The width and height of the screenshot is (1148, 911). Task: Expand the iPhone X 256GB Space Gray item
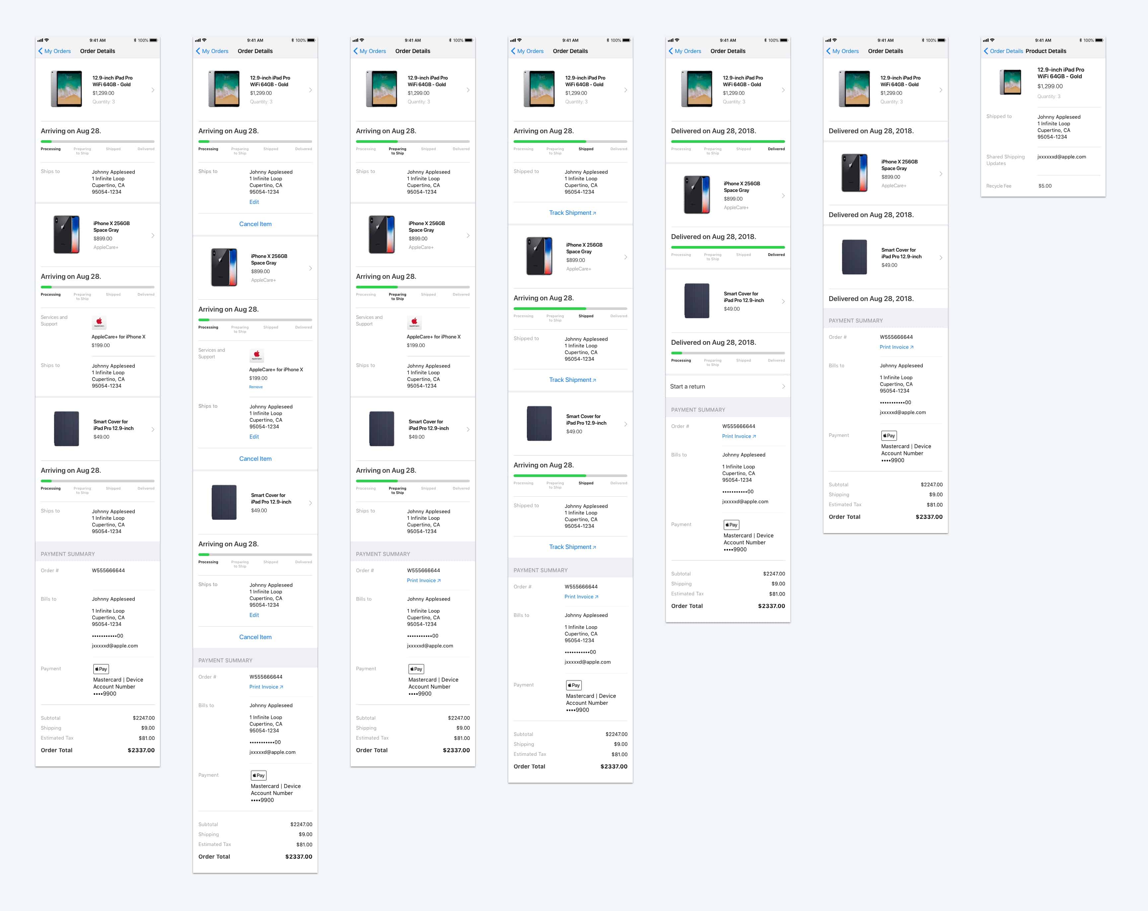tap(153, 235)
